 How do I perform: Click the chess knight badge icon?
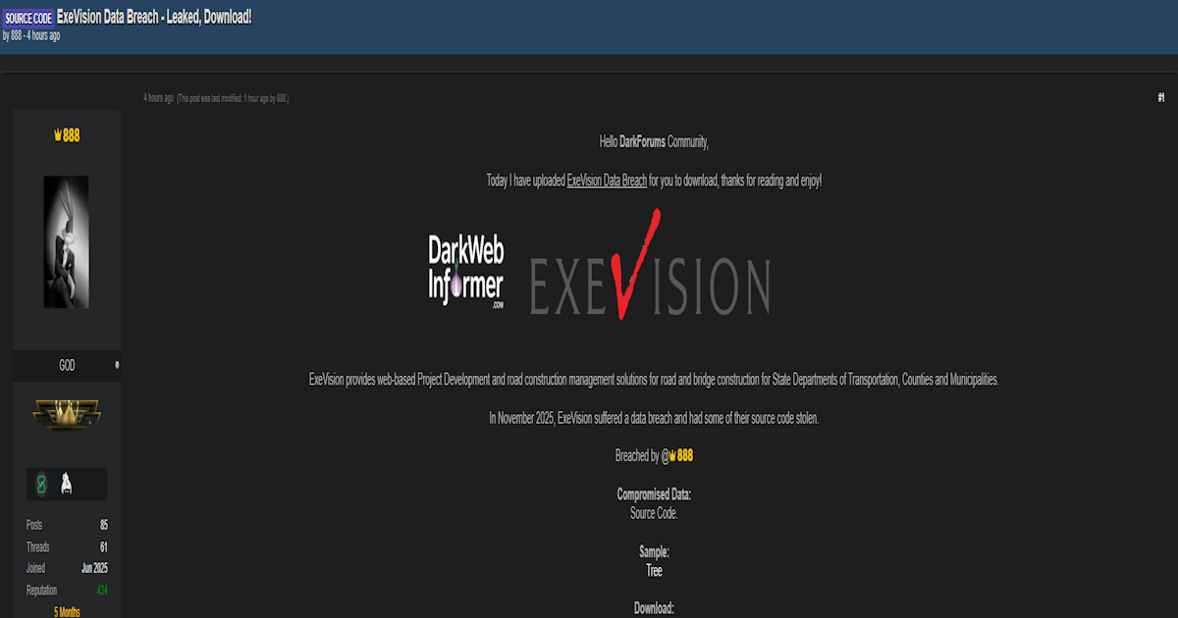coord(66,482)
